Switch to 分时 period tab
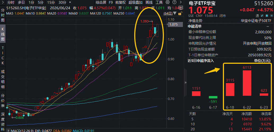The image size is (274, 132). [x=11, y=2]
